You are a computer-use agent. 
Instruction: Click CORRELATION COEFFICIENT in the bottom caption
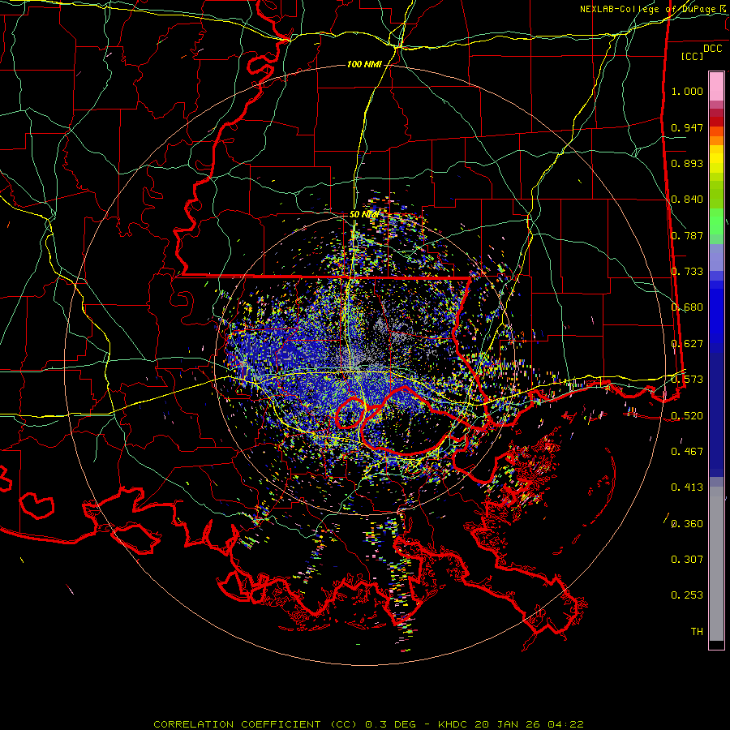click(x=237, y=724)
